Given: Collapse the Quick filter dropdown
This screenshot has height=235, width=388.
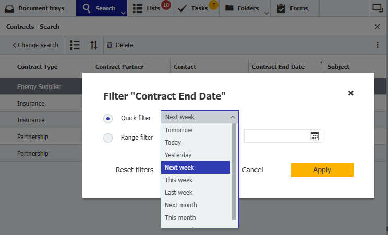Looking at the screenshot, I should tap(233, 118).
